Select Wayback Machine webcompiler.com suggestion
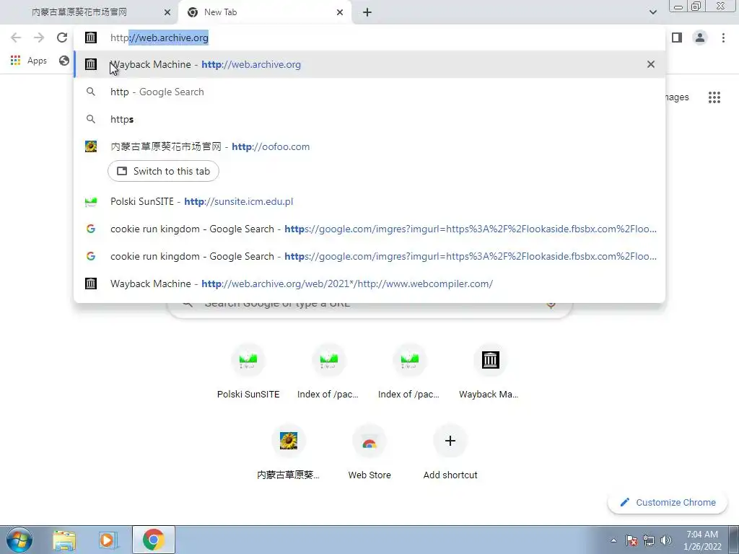The width and height of the screenshot is (739, 554). pyautogui.click(x=369, y=283)
